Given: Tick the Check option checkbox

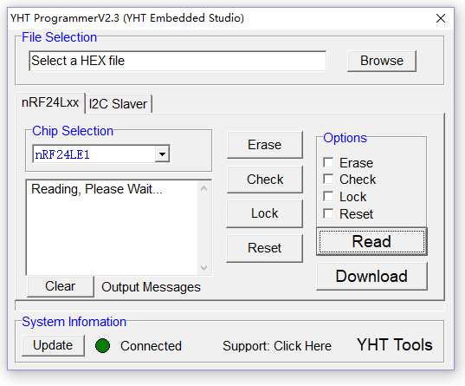Looking at the screenshot, I should coord(328,179).
